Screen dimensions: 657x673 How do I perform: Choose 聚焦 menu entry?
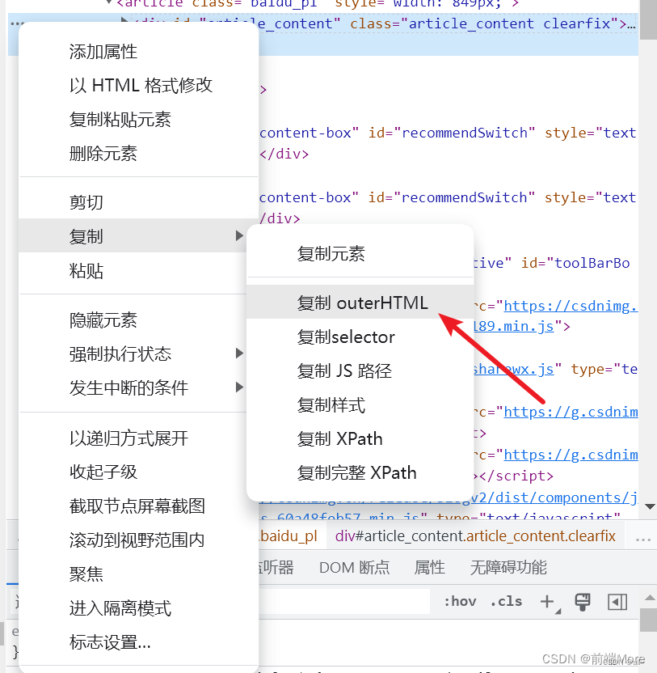pyautogui.click(x=138, y=574)
